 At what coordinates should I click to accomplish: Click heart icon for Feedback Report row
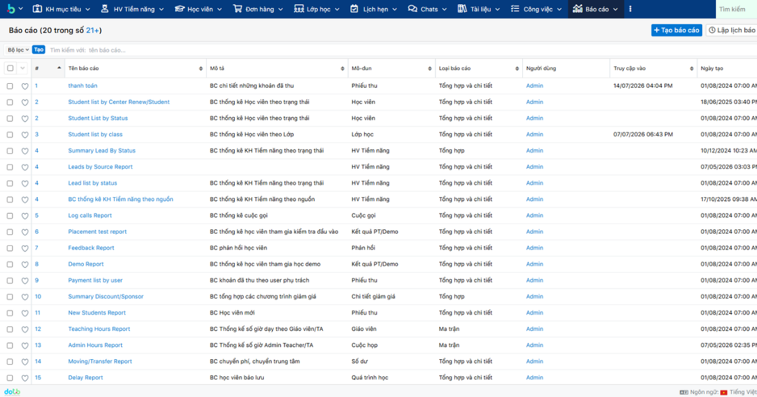pyautogui.click(x=25, y=248)
